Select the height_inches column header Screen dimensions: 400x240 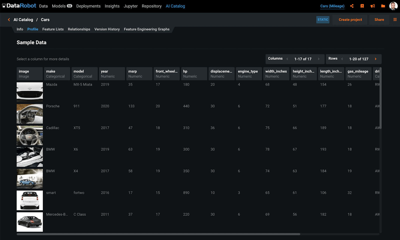304,74
